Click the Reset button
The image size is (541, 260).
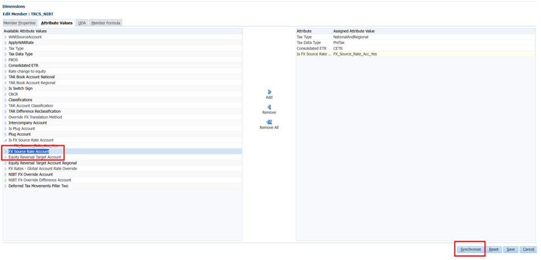coord(494,249)
